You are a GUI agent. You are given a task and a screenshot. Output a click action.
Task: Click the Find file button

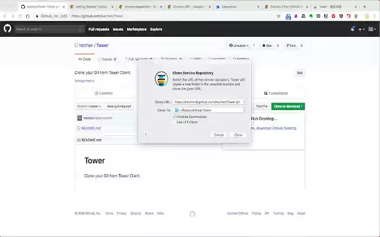262,107
